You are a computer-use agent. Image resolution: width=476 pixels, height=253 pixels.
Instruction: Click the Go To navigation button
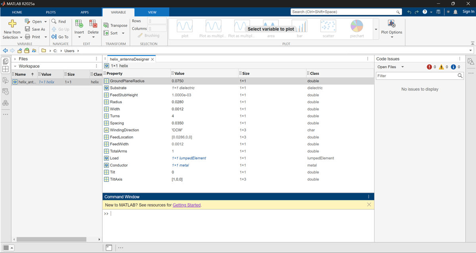pos(60,37)
